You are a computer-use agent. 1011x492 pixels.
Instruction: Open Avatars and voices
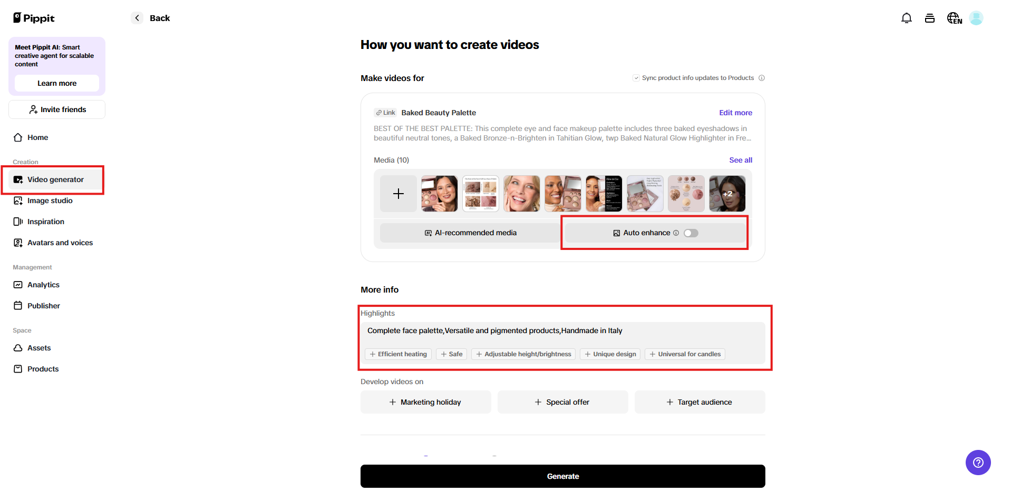point(59,243)
